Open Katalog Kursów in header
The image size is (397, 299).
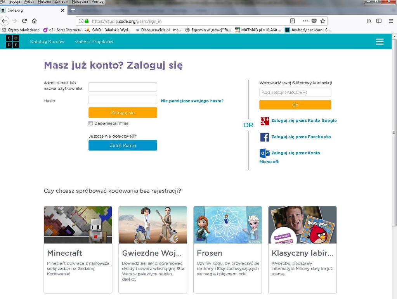[x=47, y=41]
